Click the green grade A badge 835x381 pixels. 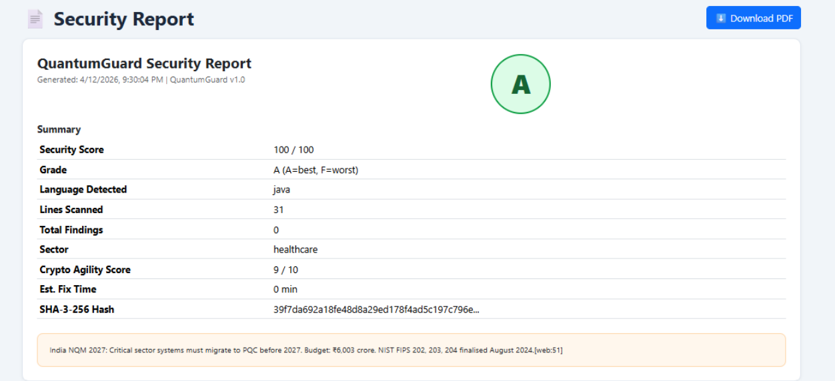[520, 84]
